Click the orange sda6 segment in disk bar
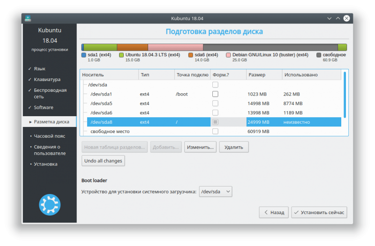Screen dimensions: 375x246 pyautogui.click(x=132, y=47)
